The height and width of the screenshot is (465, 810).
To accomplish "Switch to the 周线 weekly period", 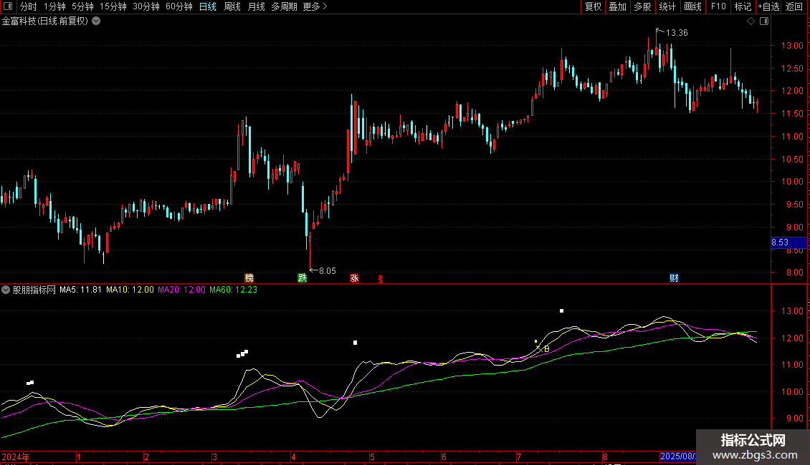I will tap(232, 6).
